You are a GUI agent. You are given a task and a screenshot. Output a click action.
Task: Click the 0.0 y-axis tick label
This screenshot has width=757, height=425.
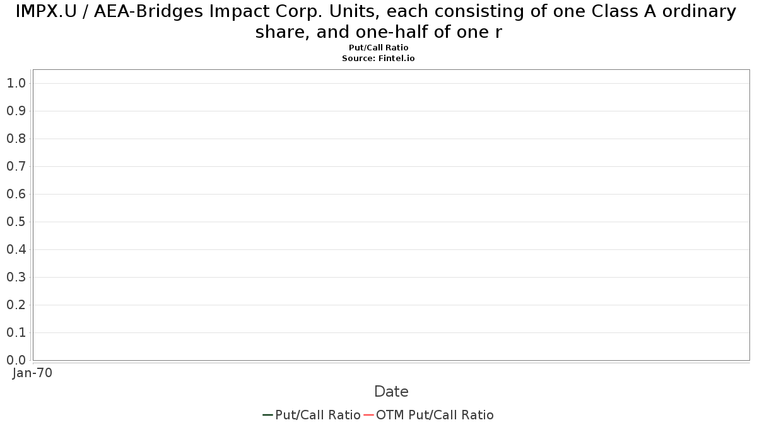pos(16,360)
